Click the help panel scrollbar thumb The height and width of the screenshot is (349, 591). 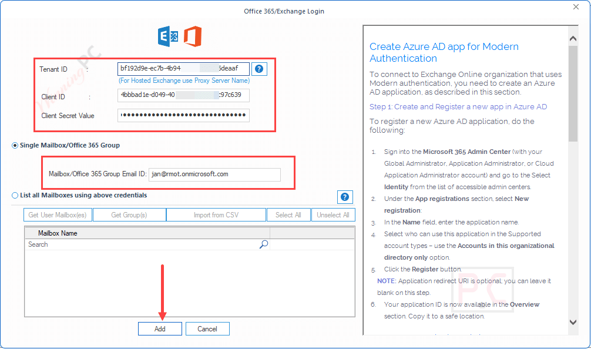point(573,93)
